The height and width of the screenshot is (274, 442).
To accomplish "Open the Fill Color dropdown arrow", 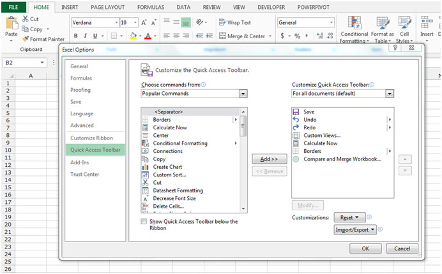I will [140, 36].
